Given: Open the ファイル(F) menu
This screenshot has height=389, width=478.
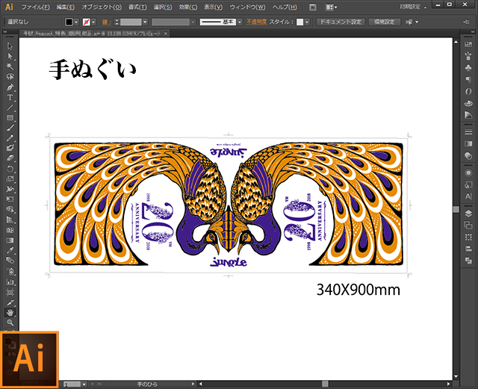Looking at the screenshot, I should (35, 7).
